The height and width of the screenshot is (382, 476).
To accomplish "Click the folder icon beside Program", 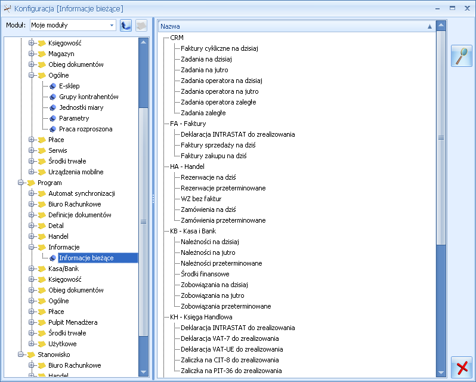I will pyautogui.click(x=31, y=183).
